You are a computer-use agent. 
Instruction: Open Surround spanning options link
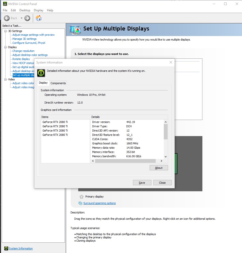[99, 203]
